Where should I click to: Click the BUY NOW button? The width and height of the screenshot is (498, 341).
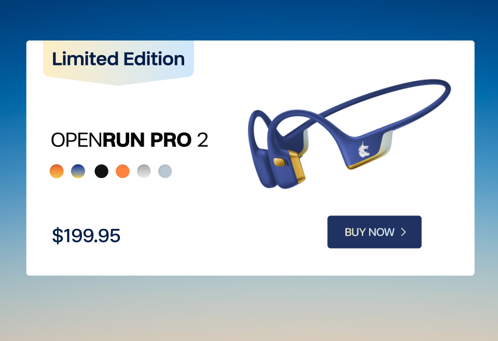[375, 232]
